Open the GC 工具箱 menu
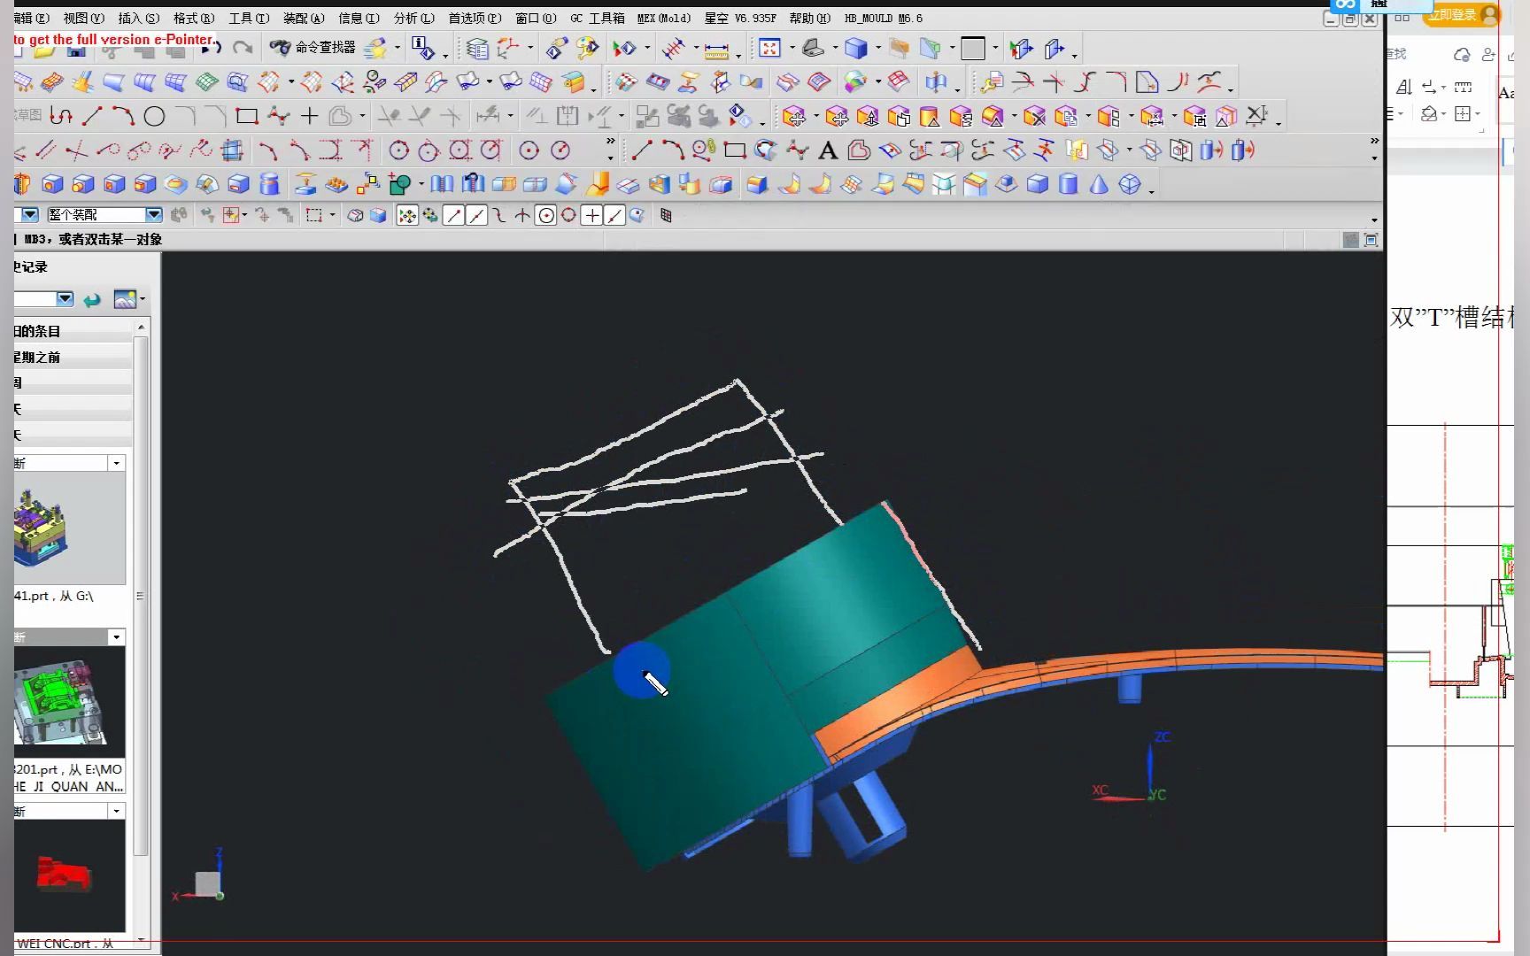Image resolution: width=1530 pixels, height=956 pixels. click(598, 18)
